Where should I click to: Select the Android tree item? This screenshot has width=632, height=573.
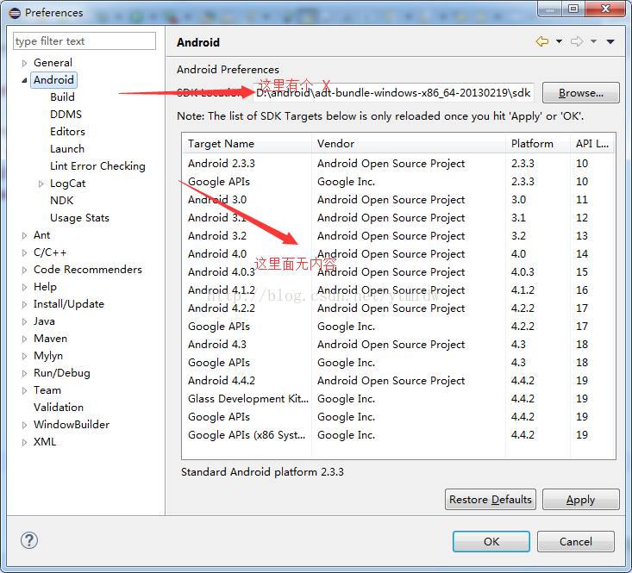tap(53, 80)
